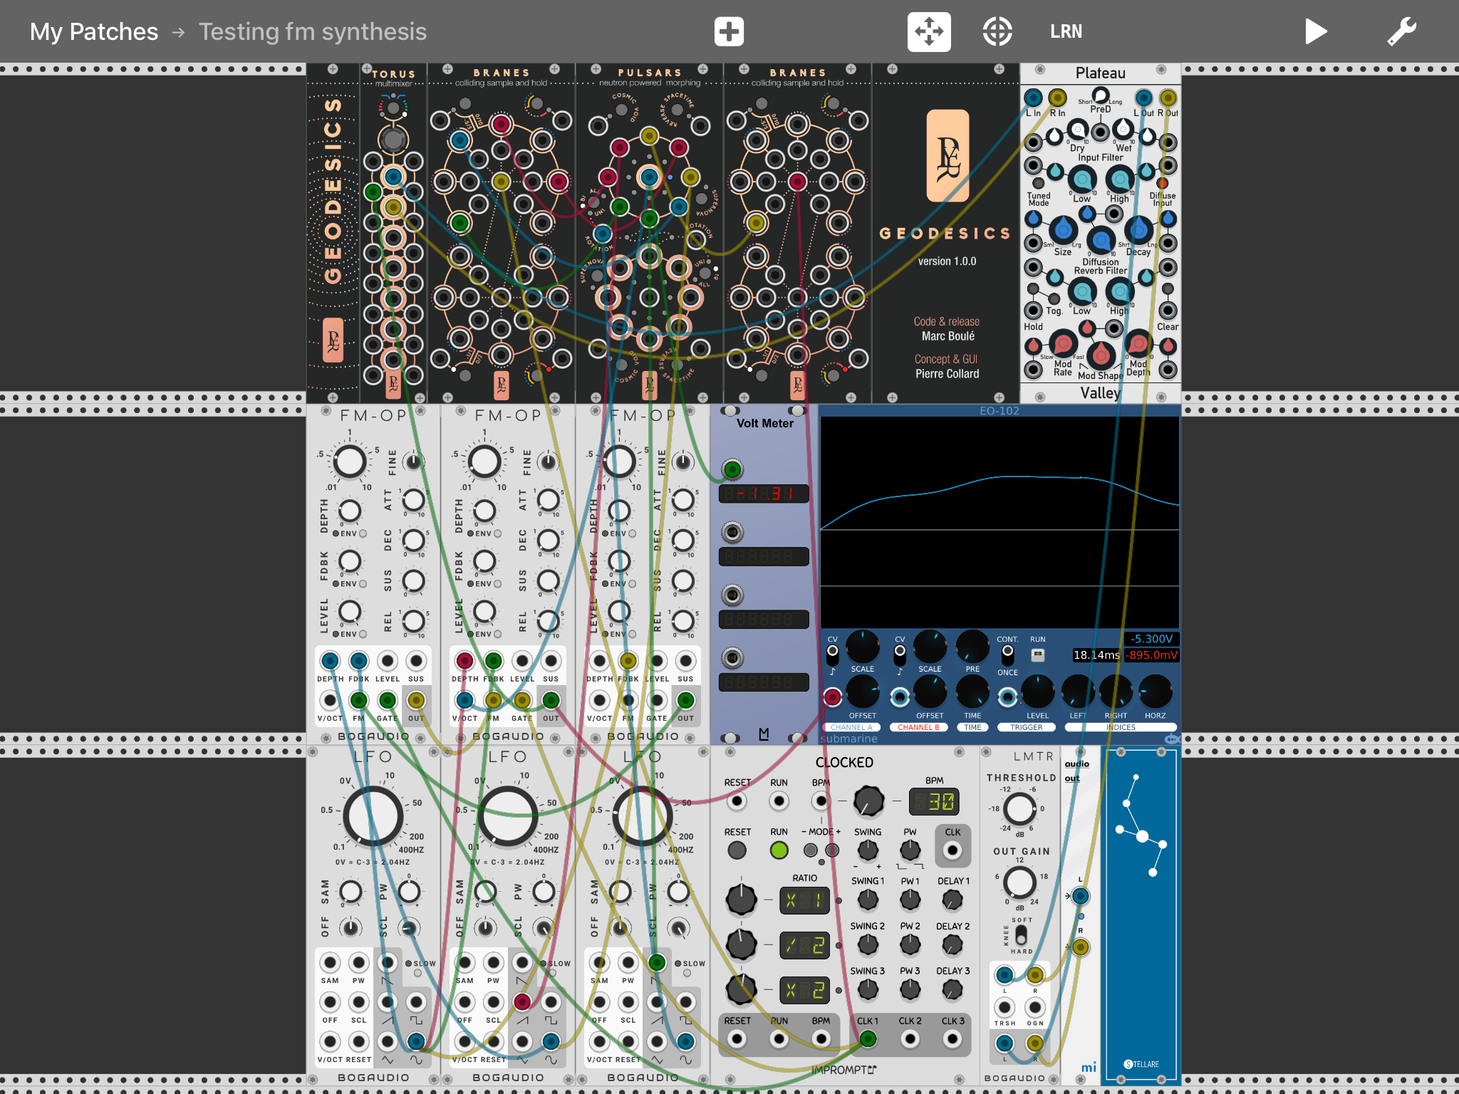
Task: Go back to My Patches
Action: click(94, 31)
